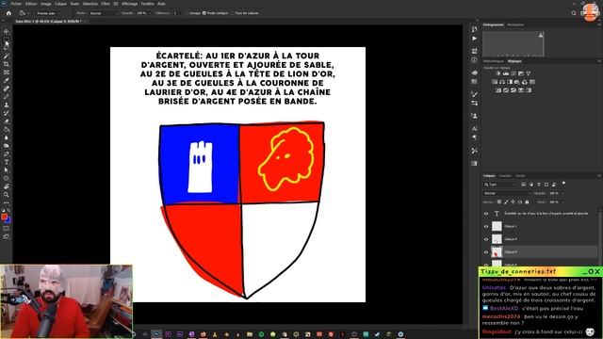Open the Fond fill arrow in Calques panel
Viewport: 603px width, 339px height.
[x=562, y=202]
